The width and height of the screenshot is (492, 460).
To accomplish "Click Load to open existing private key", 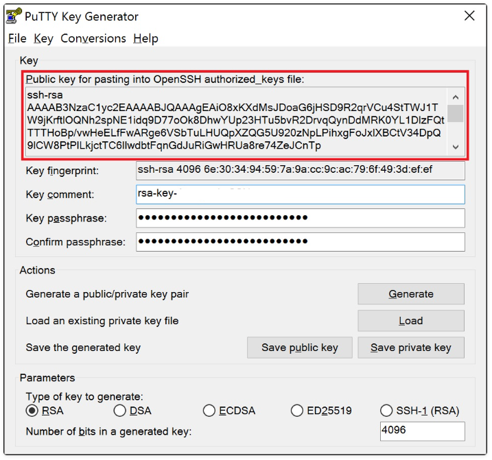I will [x=410, y=321].
